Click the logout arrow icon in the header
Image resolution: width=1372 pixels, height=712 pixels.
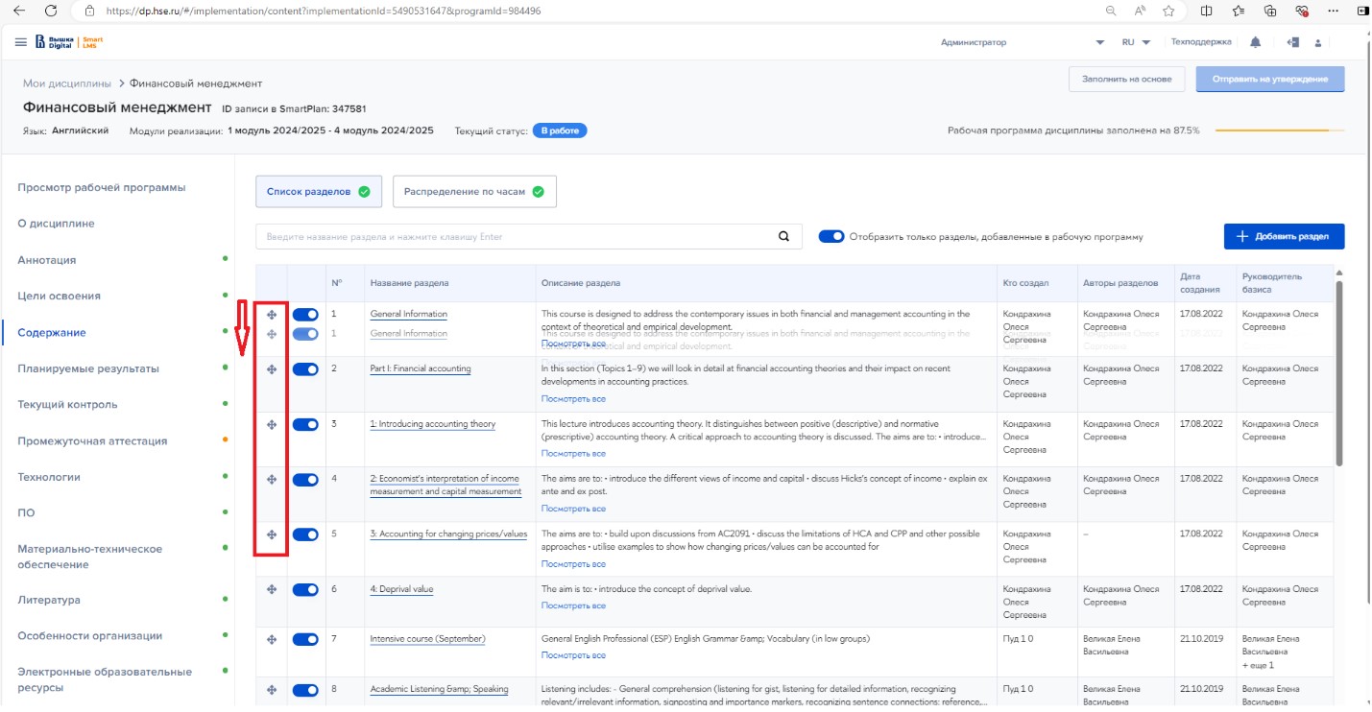pos(1293,42)
